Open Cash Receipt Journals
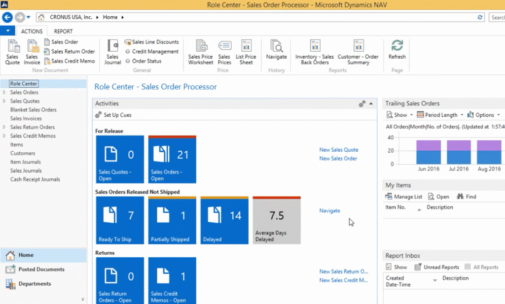The image size is (505, 304). 35,179
